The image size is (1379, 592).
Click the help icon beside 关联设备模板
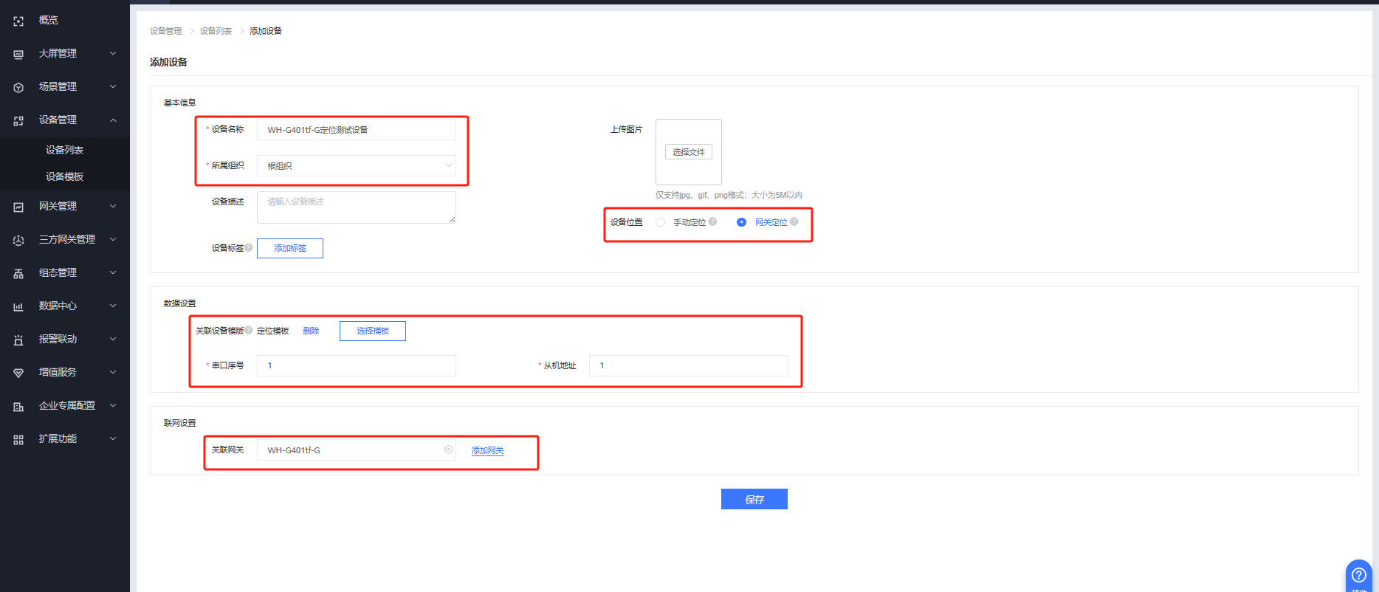[249, 330]
